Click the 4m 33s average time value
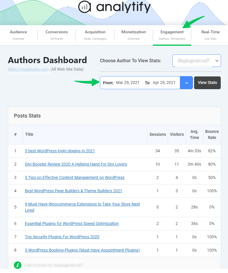 point(194,151)
